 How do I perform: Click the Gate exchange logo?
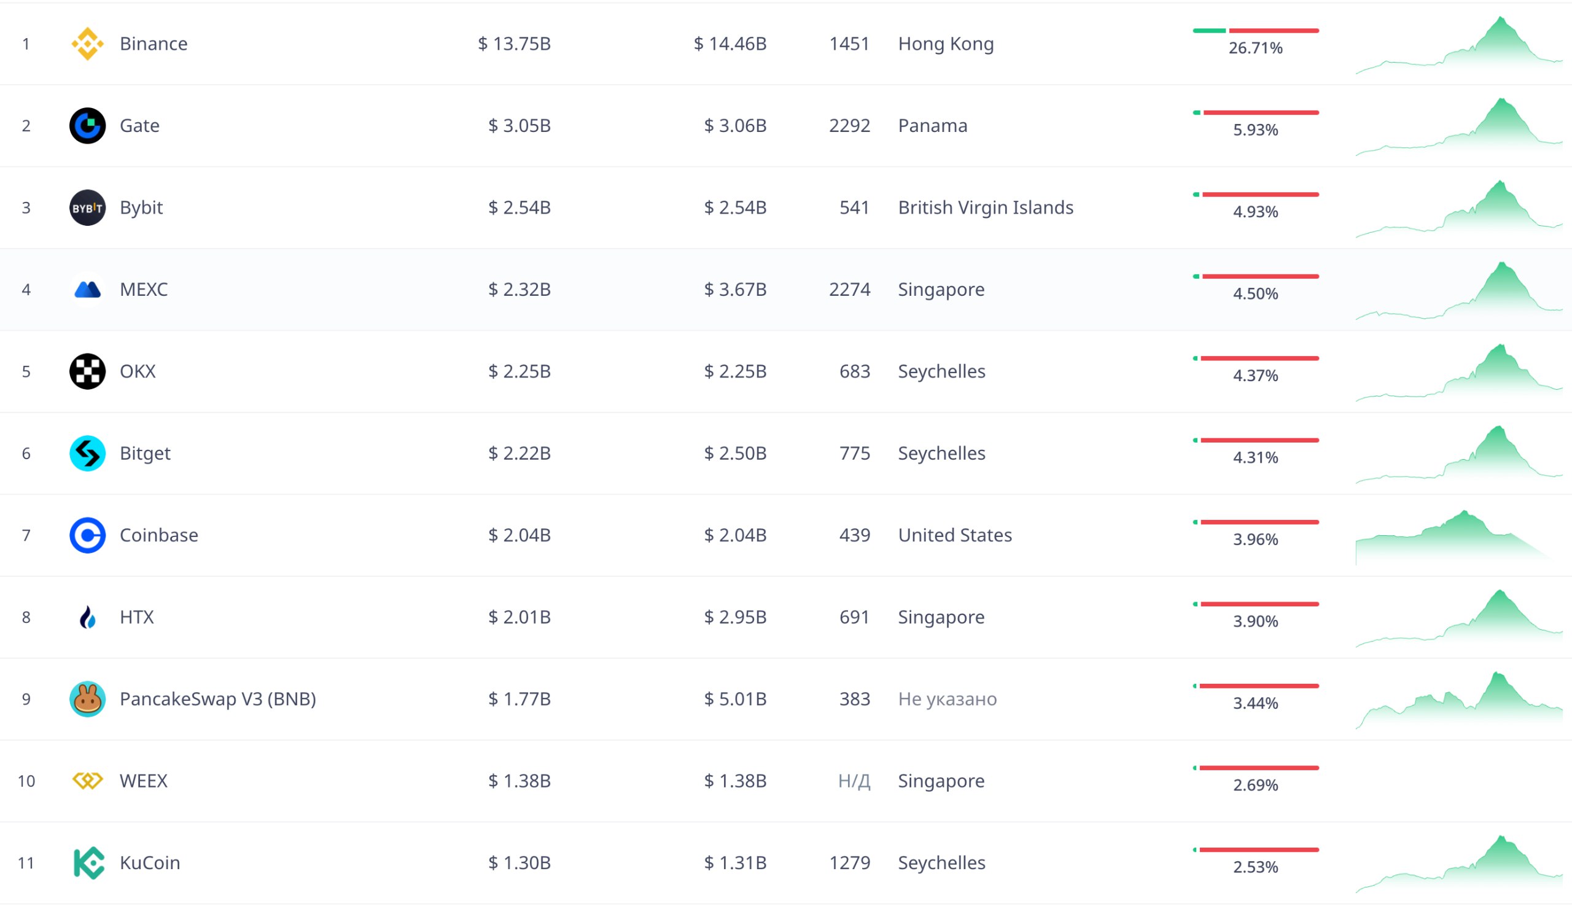point(87,125)
